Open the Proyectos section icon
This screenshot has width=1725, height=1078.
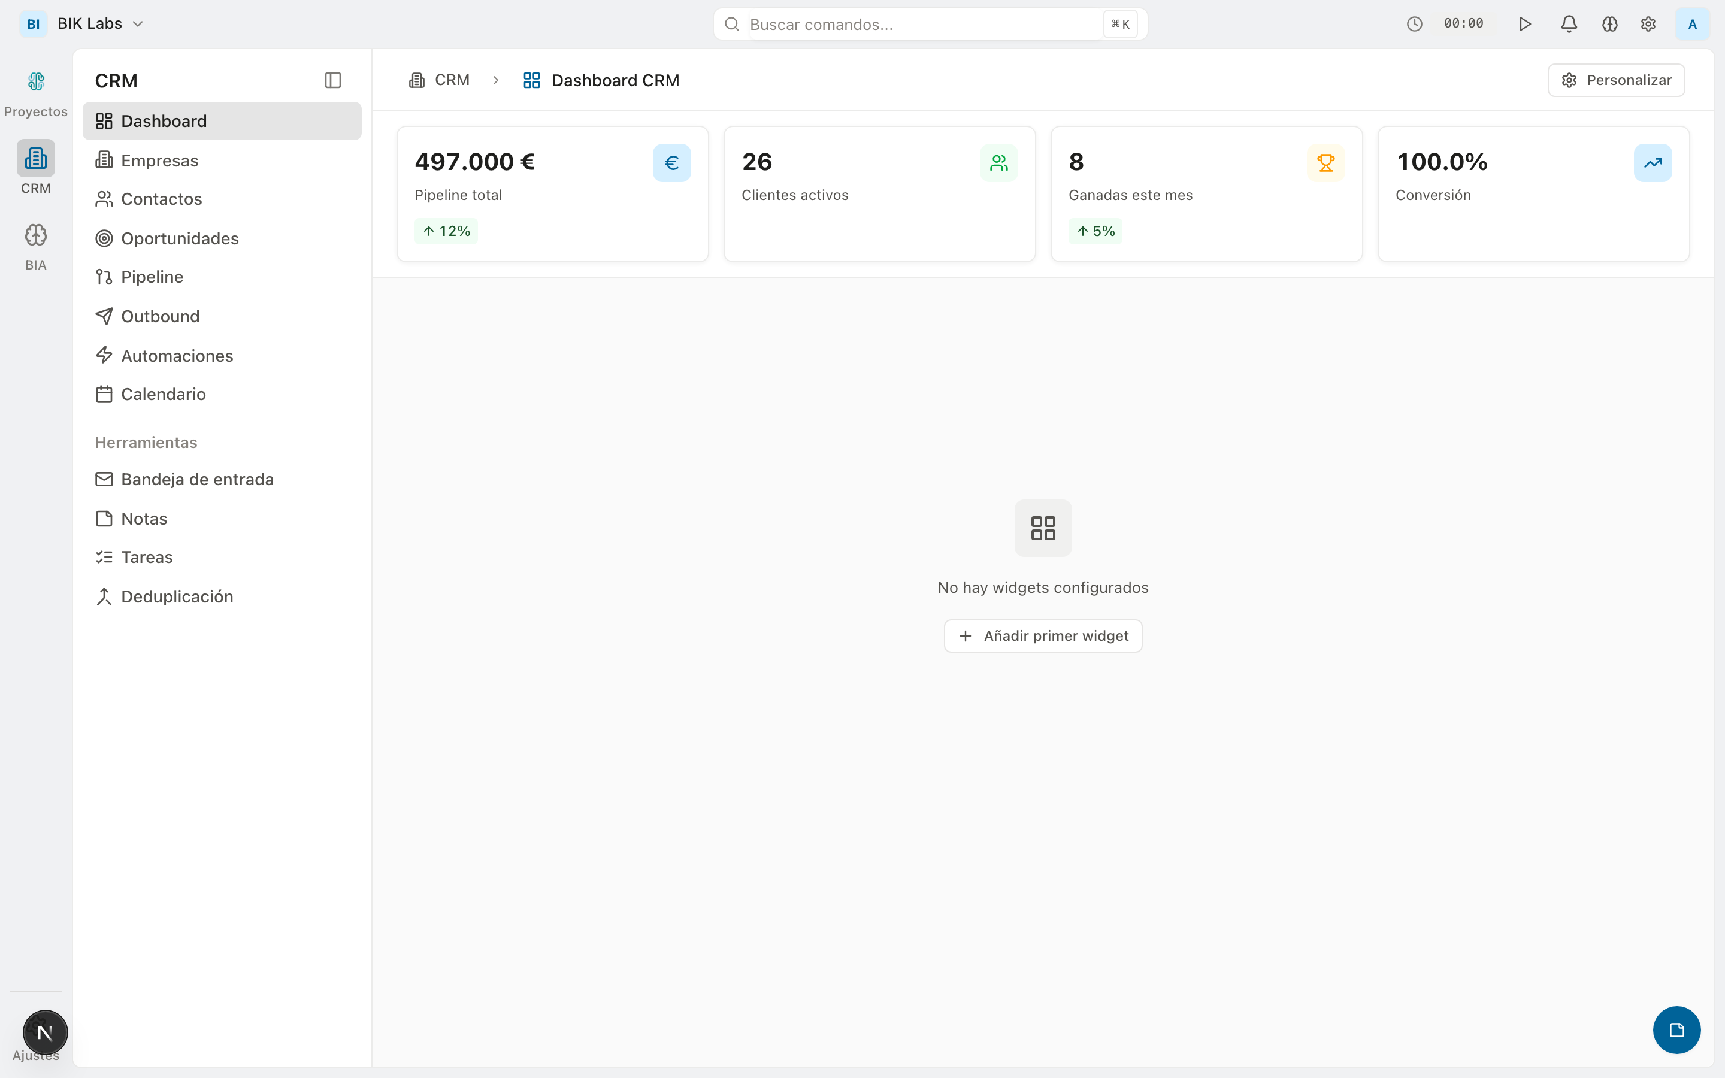point(36,81)
